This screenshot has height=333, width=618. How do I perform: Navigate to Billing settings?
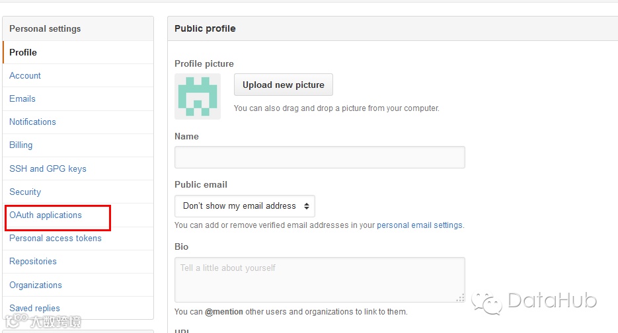tap(20, 145)
